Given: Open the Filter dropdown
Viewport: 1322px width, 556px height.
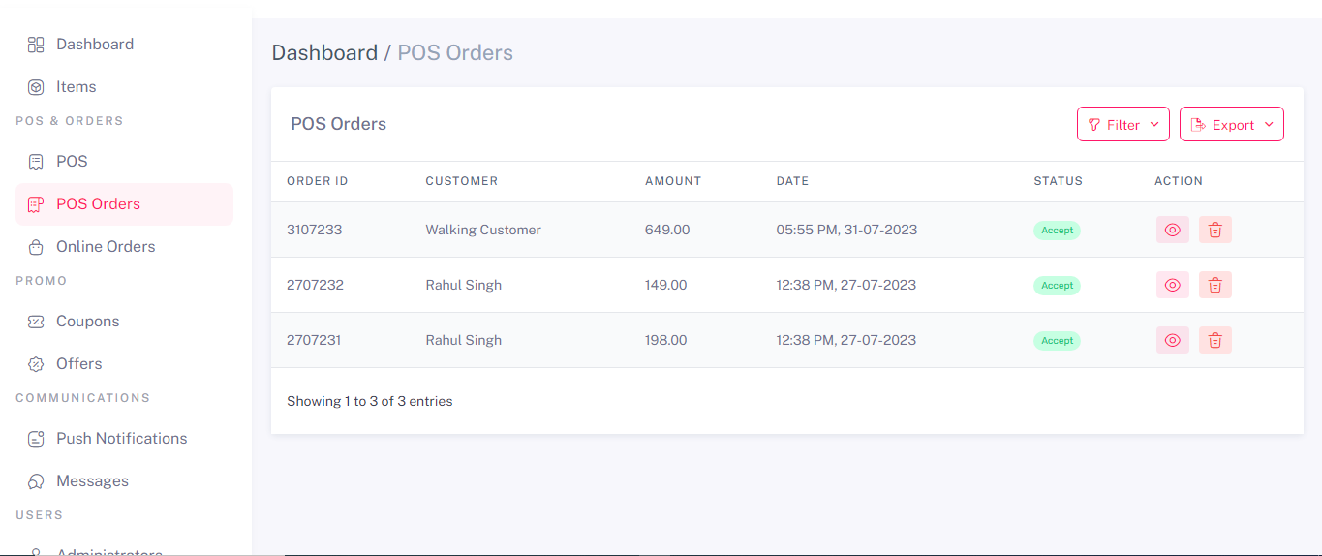Looking at the screenshot, I should (x=1123, y=124).
